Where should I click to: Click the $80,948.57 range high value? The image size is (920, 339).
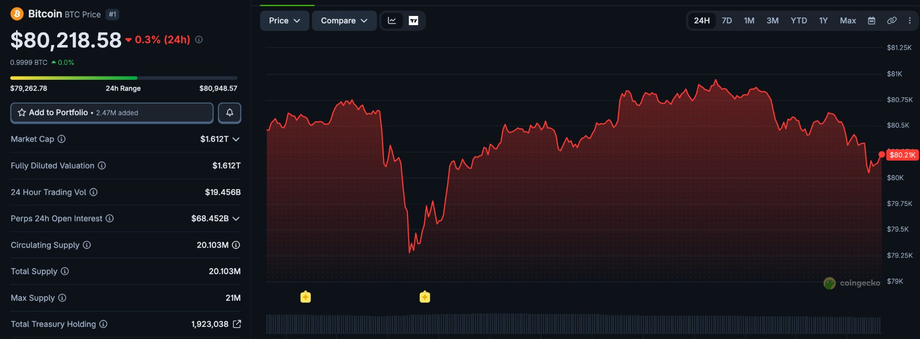pos(218,88)
